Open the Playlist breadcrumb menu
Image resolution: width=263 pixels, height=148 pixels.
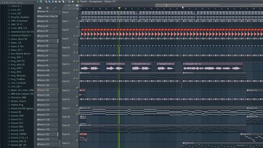pyautogui.click(x=83, y=2)
